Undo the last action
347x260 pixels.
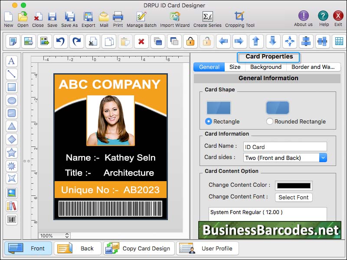point(61,42)
